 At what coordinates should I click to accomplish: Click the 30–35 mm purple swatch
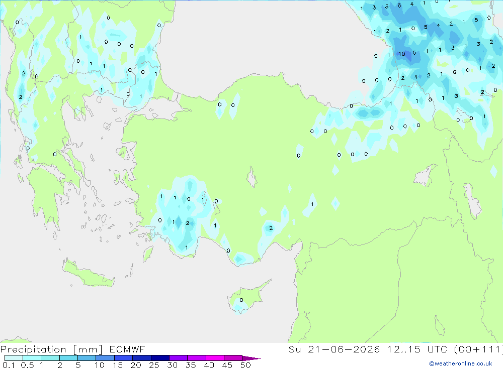179,358
